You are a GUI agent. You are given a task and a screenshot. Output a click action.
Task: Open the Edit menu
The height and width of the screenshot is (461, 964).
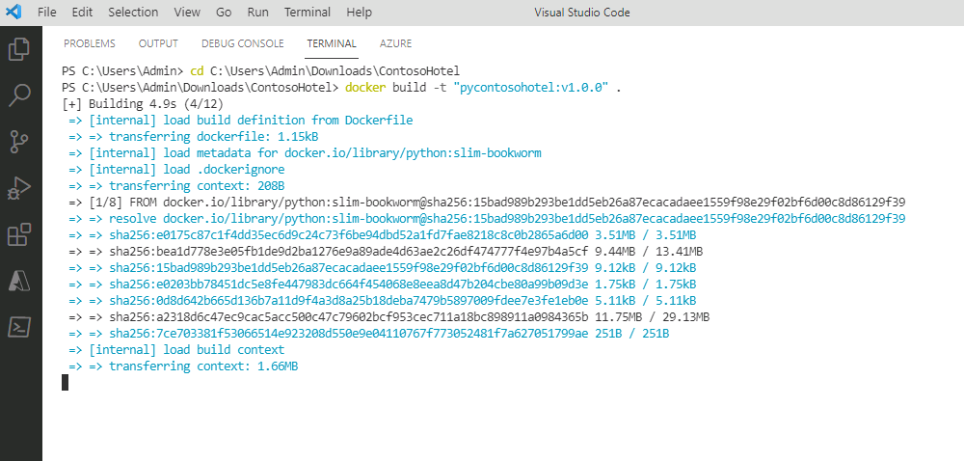tap(82, 13)
